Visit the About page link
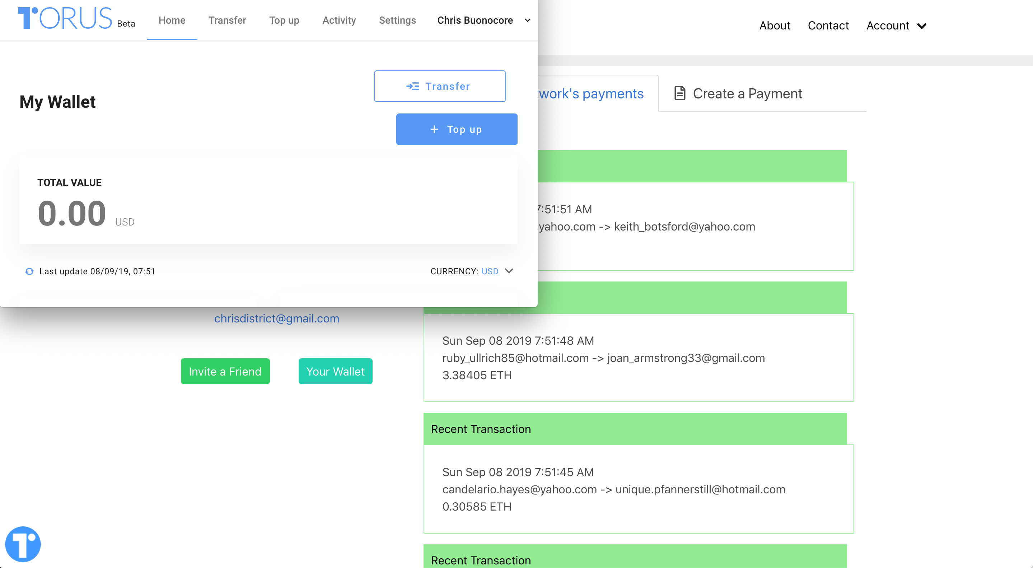This screenshot has width=1033, height=568. 774,26
